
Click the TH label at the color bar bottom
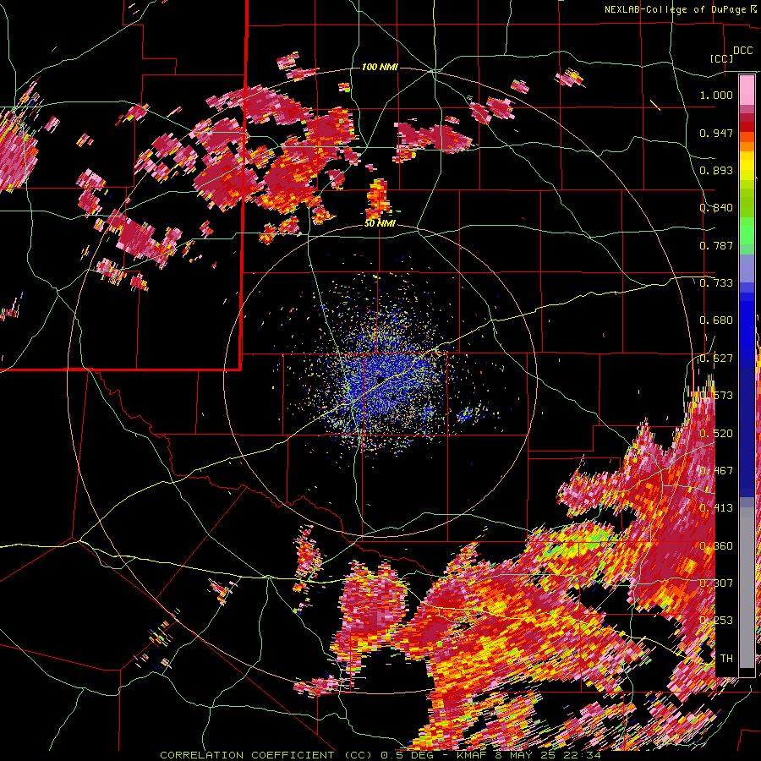(x=726, y=659)
